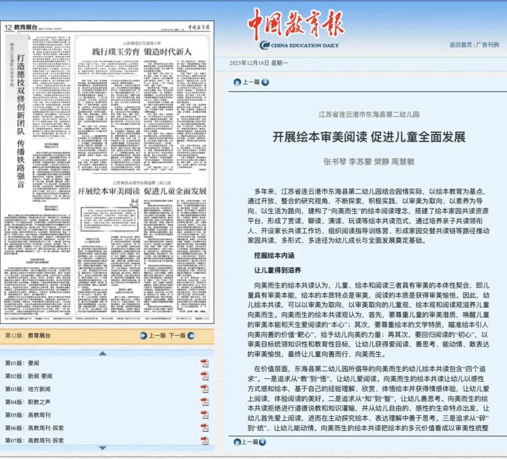Click article title 开展绘本审美阅读 促进儿童全面发展

[369, 137]
